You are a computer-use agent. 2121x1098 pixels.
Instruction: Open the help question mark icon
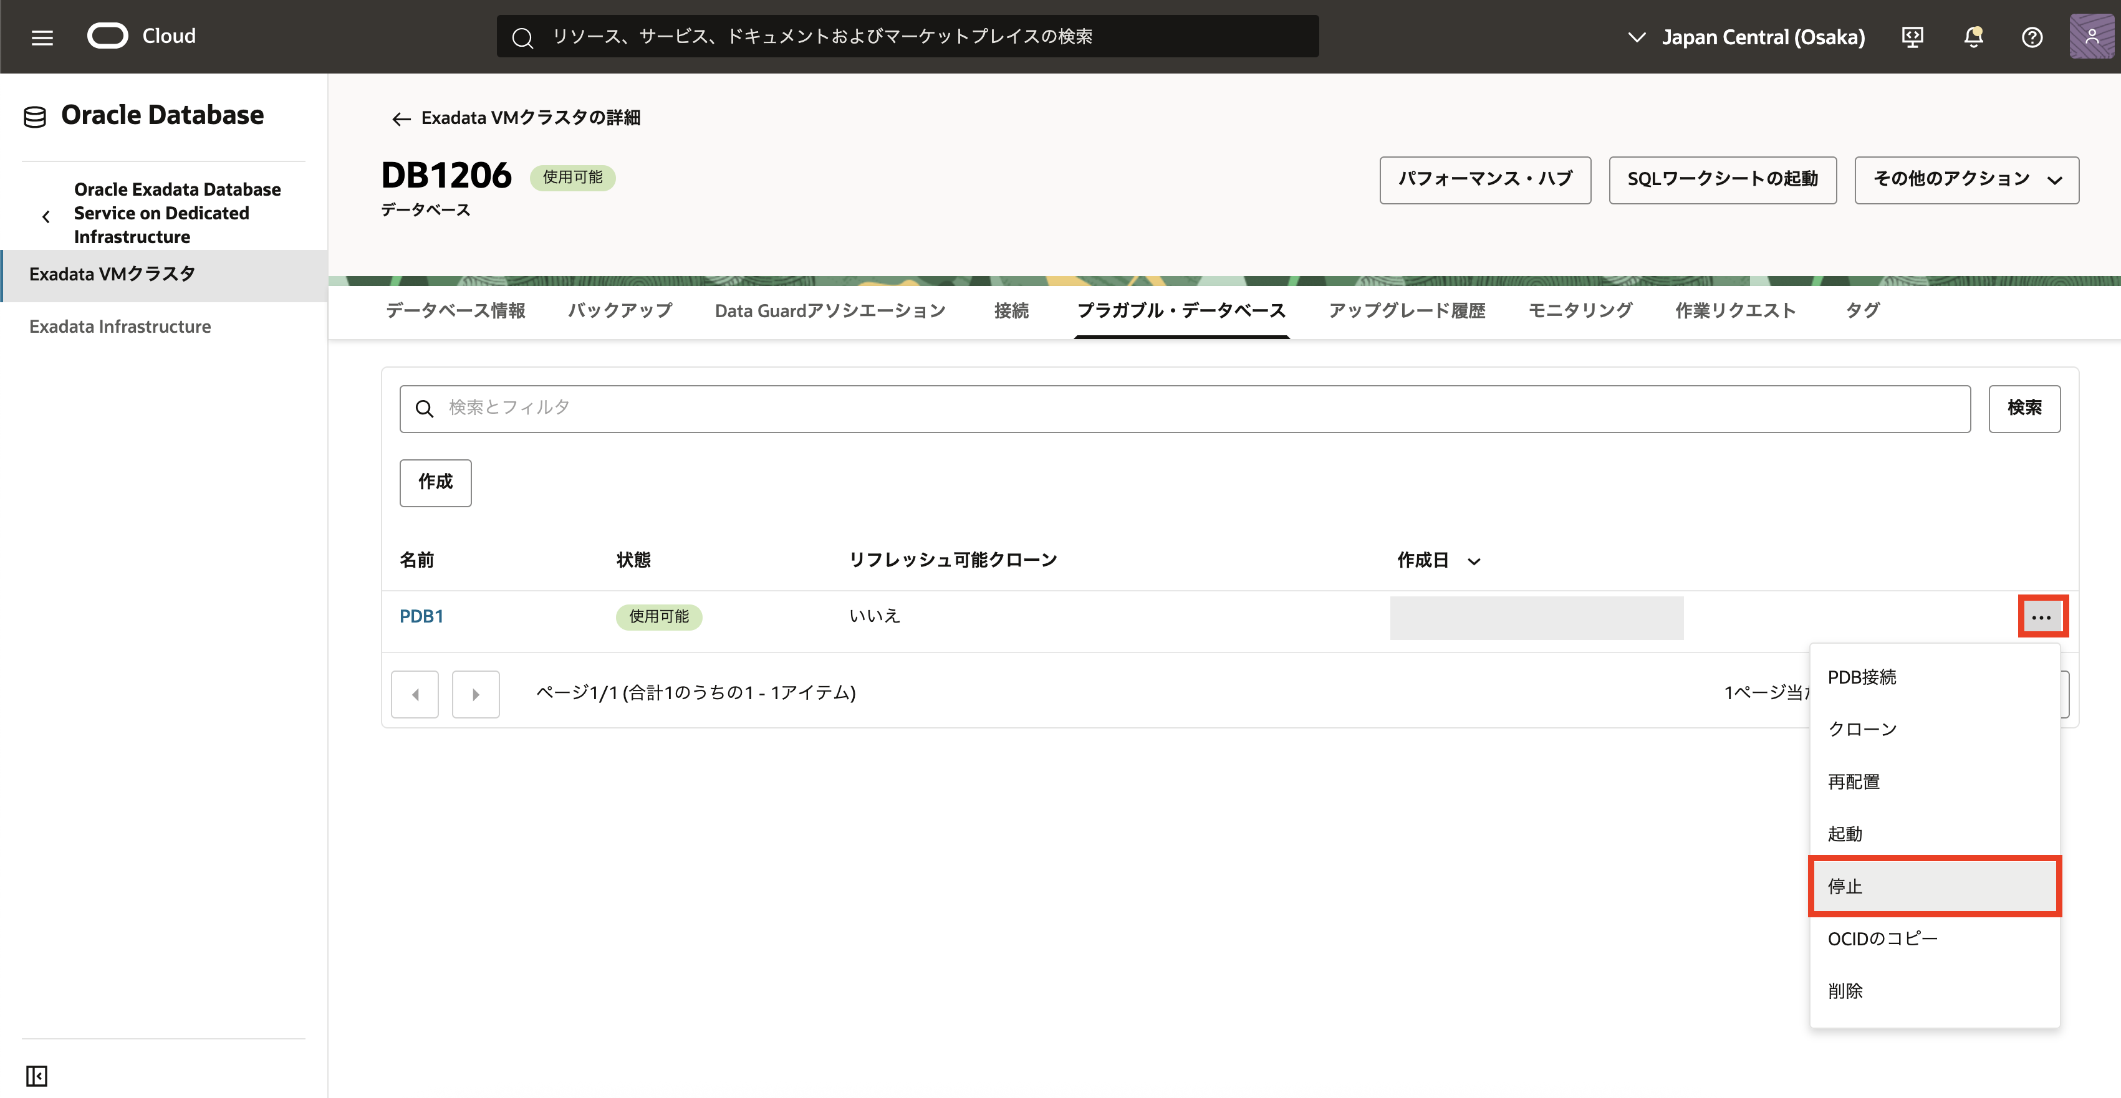2031,37
